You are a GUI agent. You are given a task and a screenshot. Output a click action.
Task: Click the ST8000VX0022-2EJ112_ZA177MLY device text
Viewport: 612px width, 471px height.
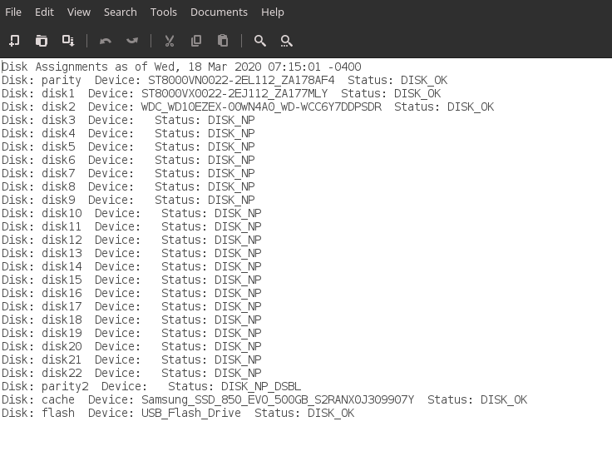(234, 93)
